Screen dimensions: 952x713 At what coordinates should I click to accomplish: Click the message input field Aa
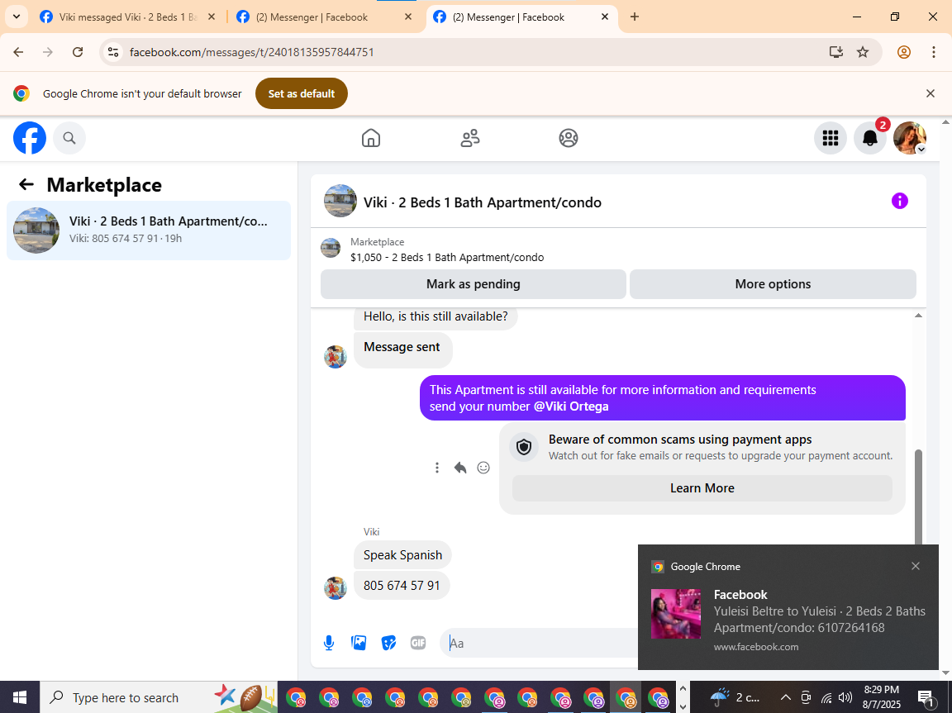pyautogui.click(x=540, y=643)
